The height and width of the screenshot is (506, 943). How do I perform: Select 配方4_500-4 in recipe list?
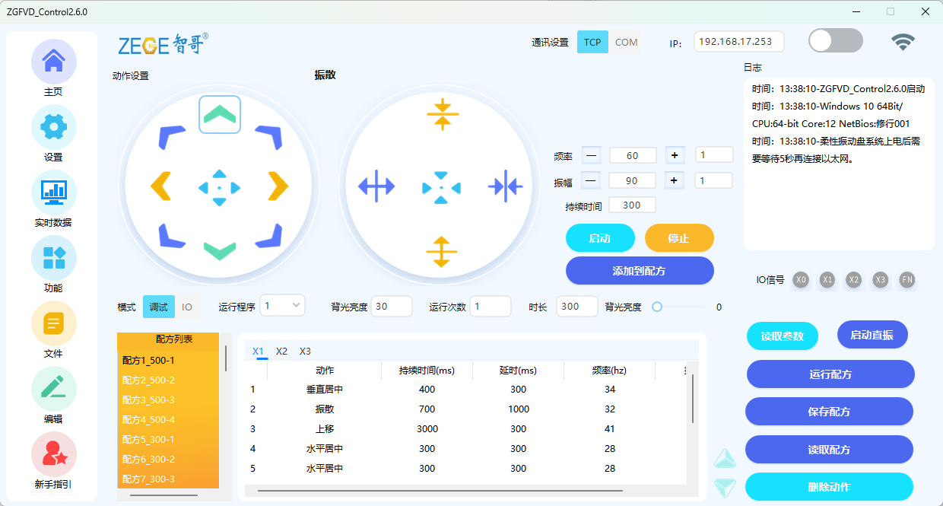click(x=168, y=420)
